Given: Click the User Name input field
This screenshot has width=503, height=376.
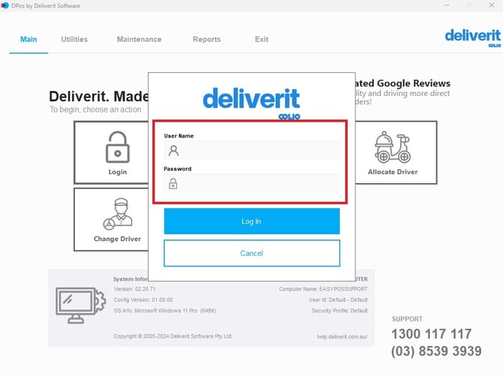Looking at the screenshot, I should click(251, 150).
